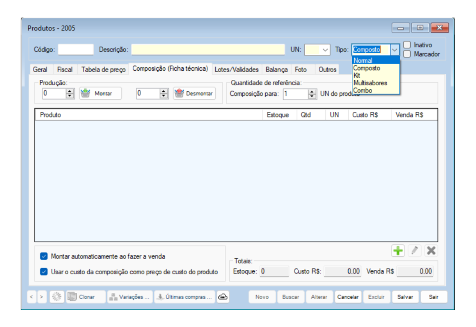Click into the Descrição text field
This screenshot has width=476, height=327.
(x=208, y=50)
